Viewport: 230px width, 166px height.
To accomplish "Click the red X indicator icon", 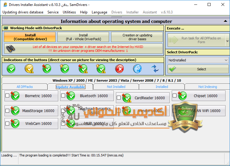I will (119, 69).
